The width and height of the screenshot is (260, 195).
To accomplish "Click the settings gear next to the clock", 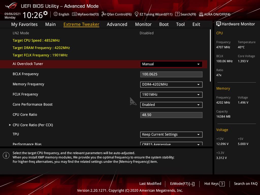I will (45, 13).
